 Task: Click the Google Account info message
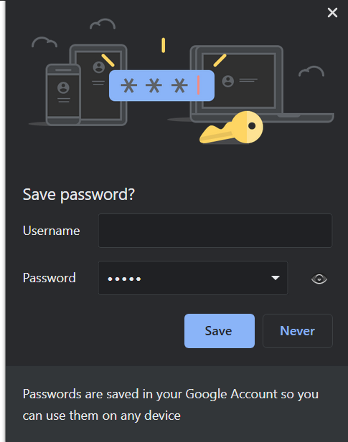[171, 405]
